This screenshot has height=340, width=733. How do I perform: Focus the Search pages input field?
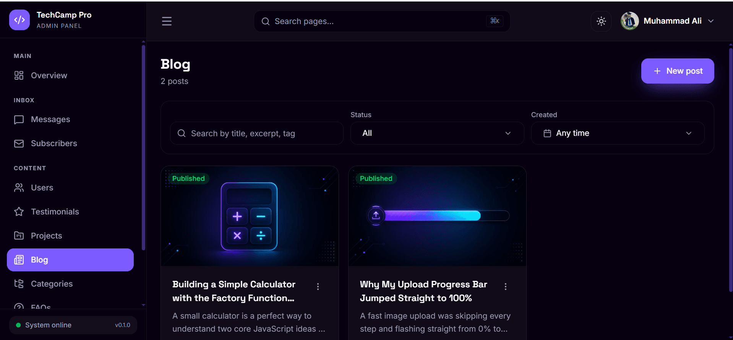pos(382,21)
